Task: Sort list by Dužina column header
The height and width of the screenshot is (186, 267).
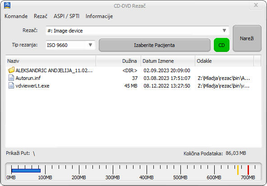Action: click(x=118, y=61)
